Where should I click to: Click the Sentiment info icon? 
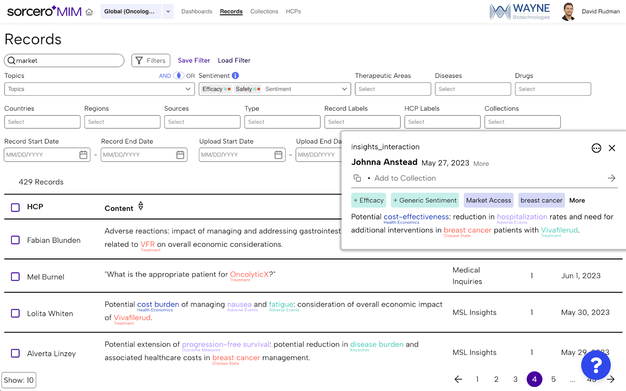click(x=235, y=75)
